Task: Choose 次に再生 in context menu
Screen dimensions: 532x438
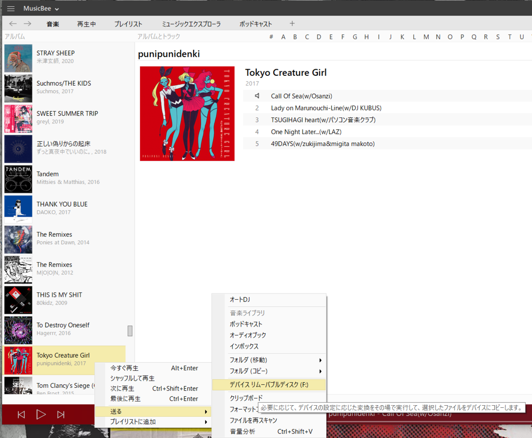Action: 153,388
